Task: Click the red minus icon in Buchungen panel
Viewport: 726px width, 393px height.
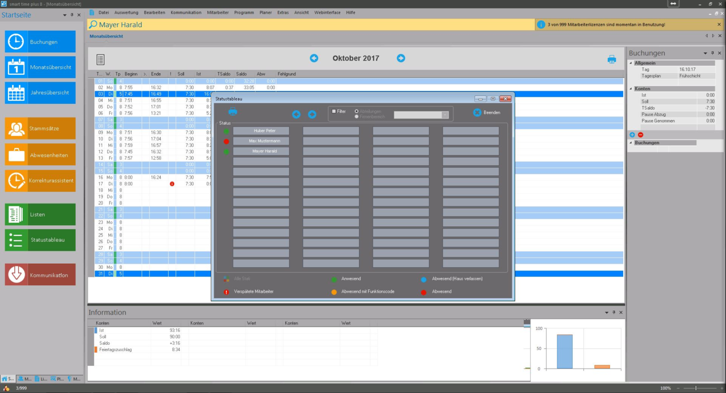Action: point(641,135)
